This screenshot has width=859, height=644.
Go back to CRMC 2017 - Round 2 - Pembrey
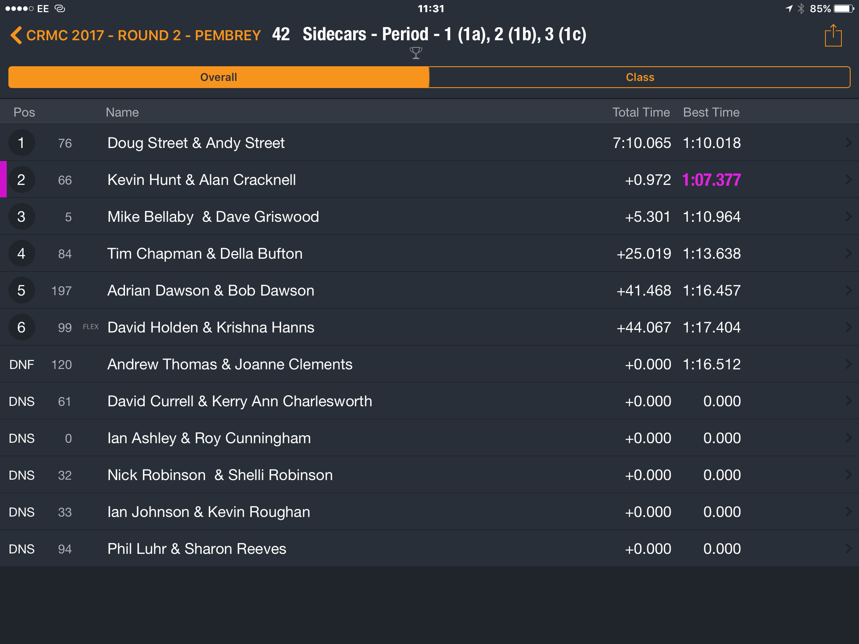[143, 35]
